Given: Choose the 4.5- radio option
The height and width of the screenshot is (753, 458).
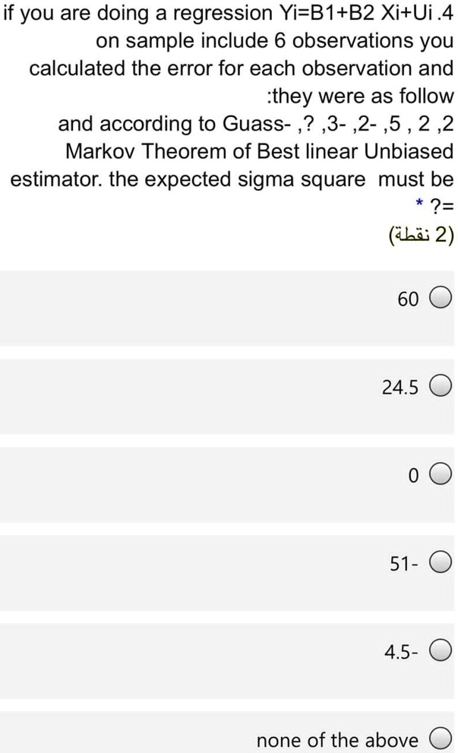Looking at the screenshot, I should pyautogui.click(x=441, y=651).
